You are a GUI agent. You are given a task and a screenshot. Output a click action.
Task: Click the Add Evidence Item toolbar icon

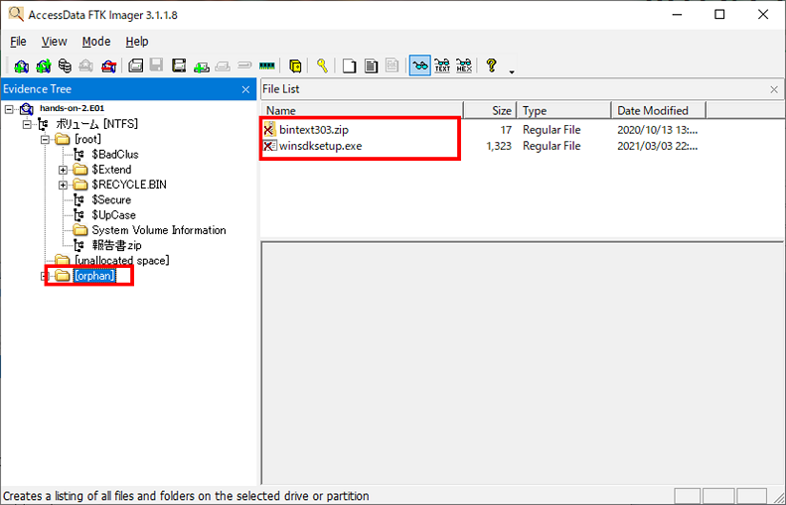point(22,65)
